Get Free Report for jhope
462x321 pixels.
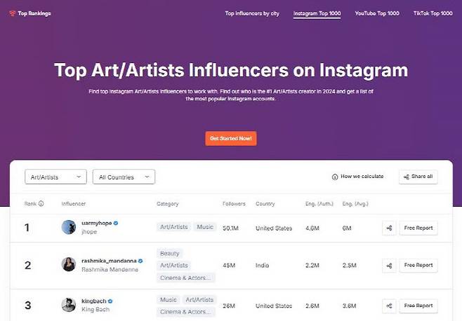click(418, 228)
